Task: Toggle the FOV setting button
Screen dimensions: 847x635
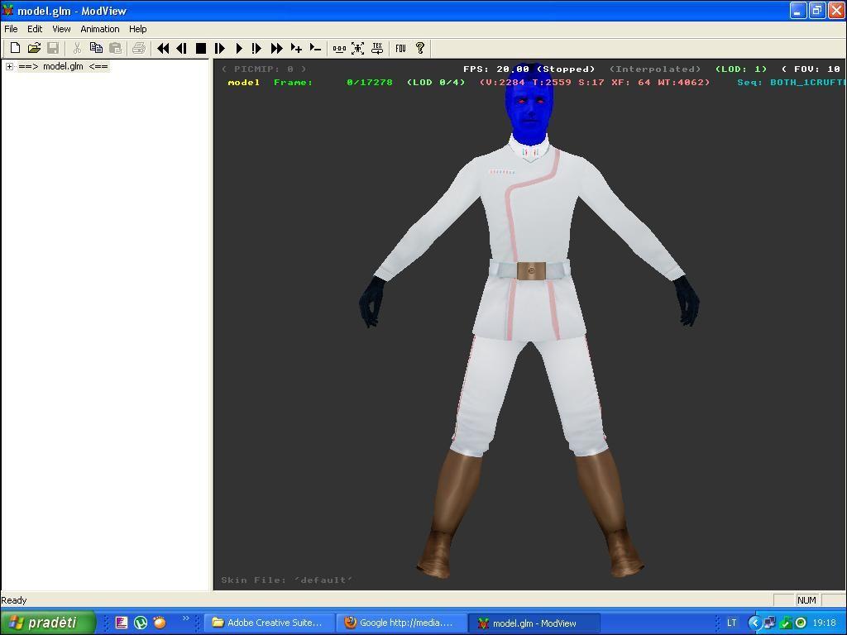Action: tap(400, 49)
